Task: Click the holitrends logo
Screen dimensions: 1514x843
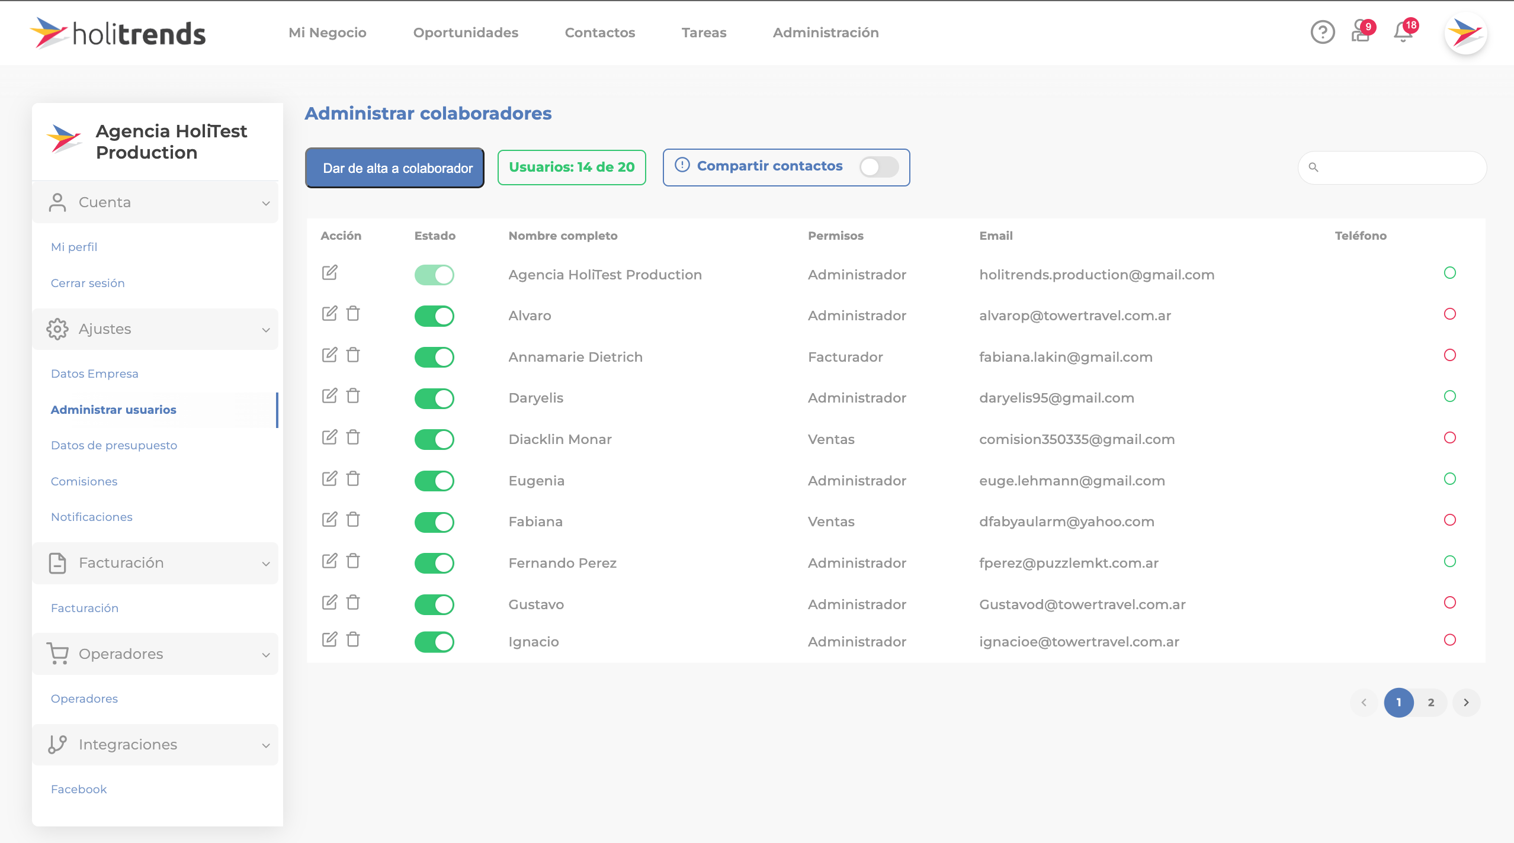Action: pos(117,33)
